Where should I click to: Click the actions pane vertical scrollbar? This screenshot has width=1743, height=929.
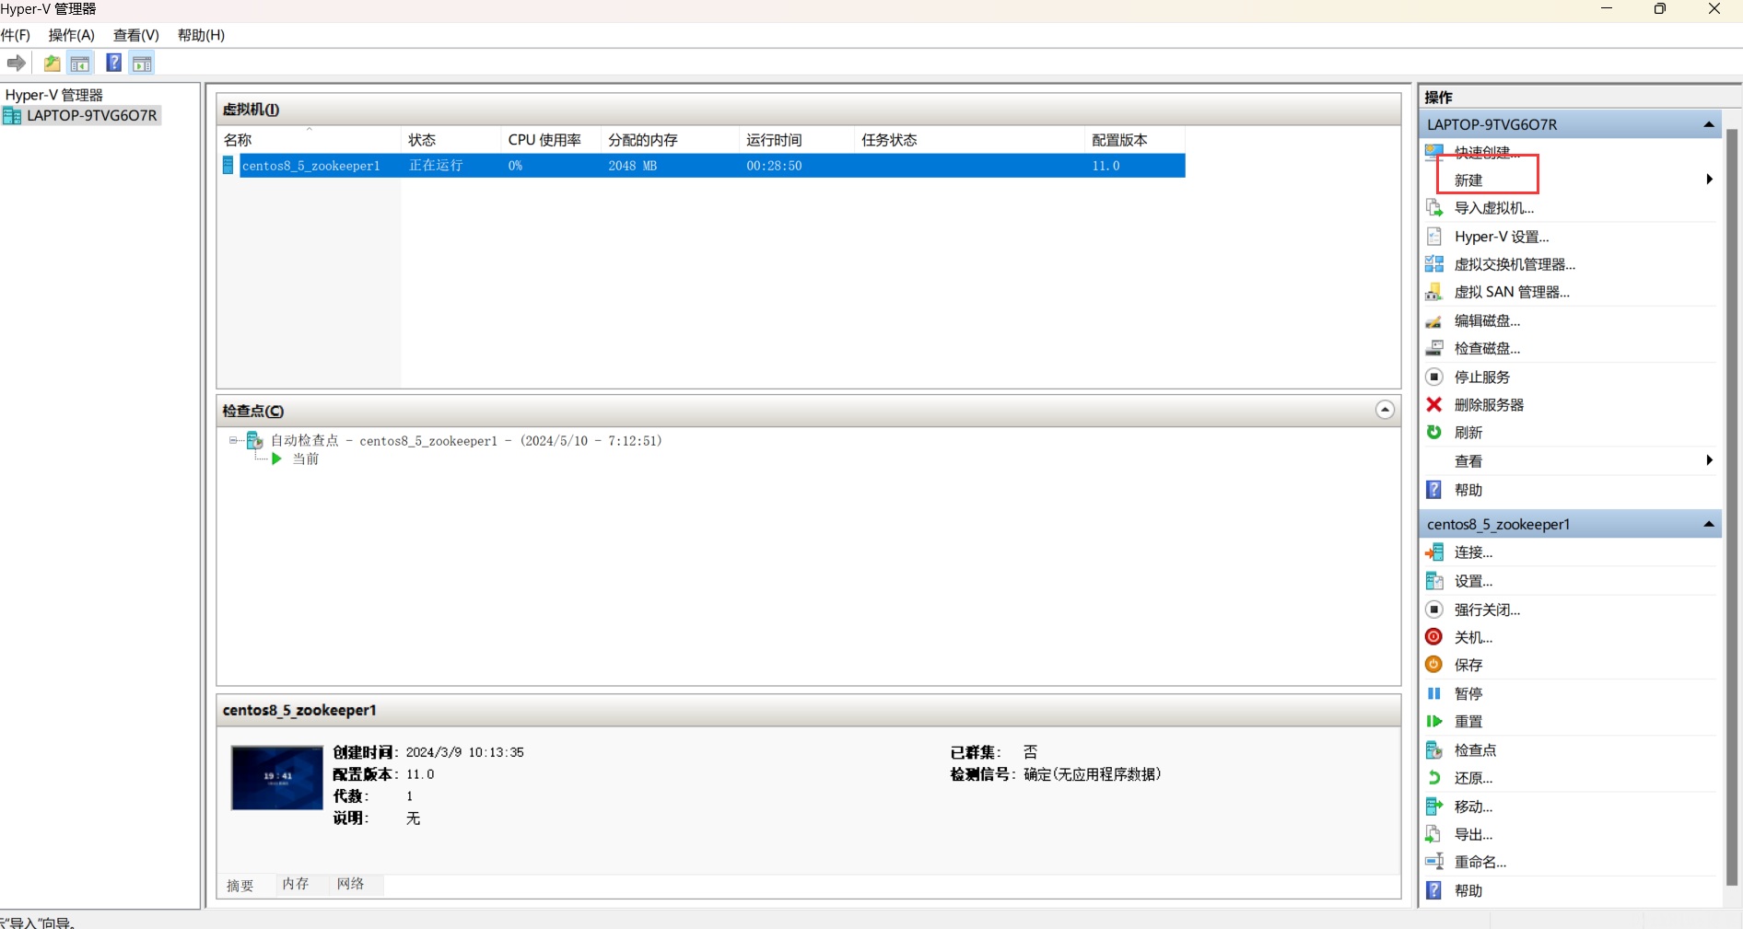[1732, 506]
